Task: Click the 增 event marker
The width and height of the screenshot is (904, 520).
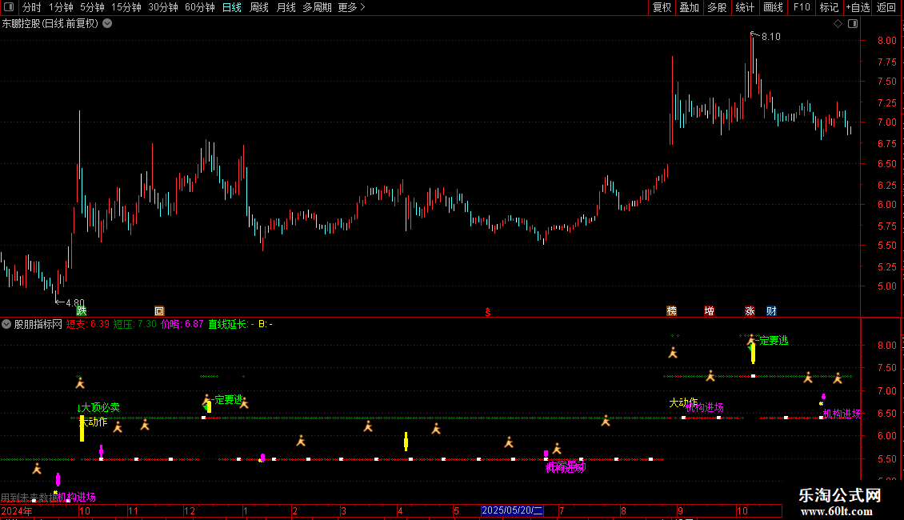Action: click(x=709, y=310)
